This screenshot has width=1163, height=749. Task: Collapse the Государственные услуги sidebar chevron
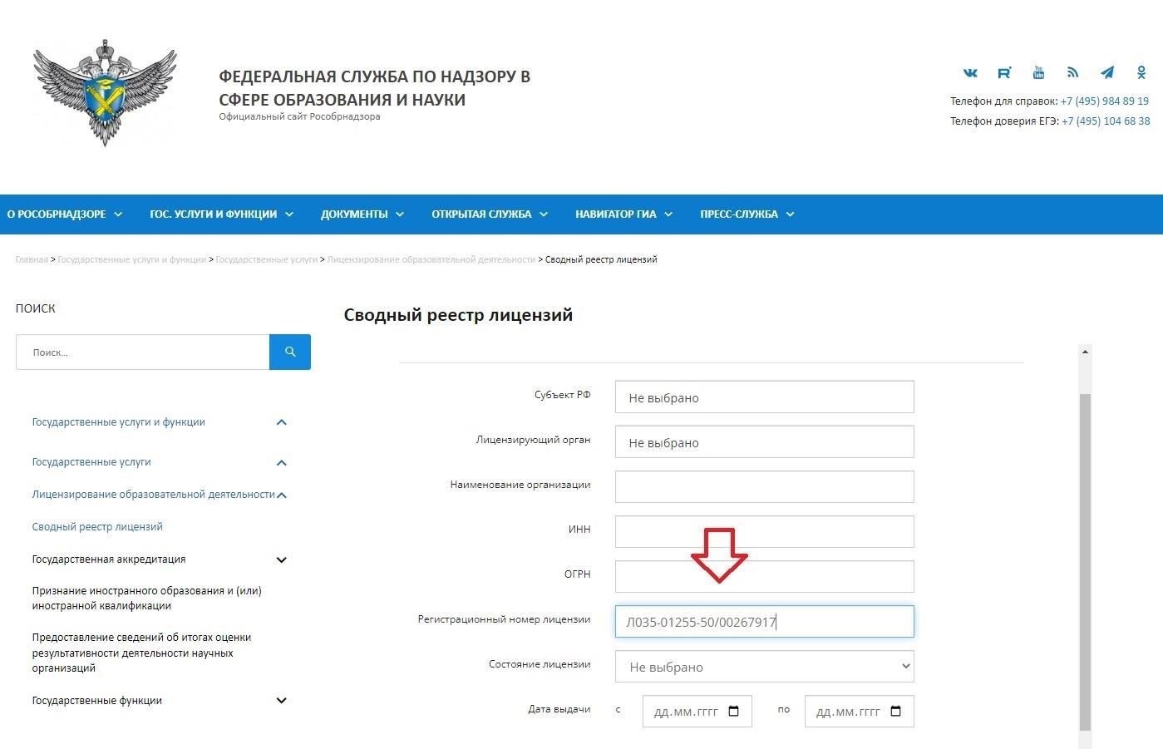281,462
